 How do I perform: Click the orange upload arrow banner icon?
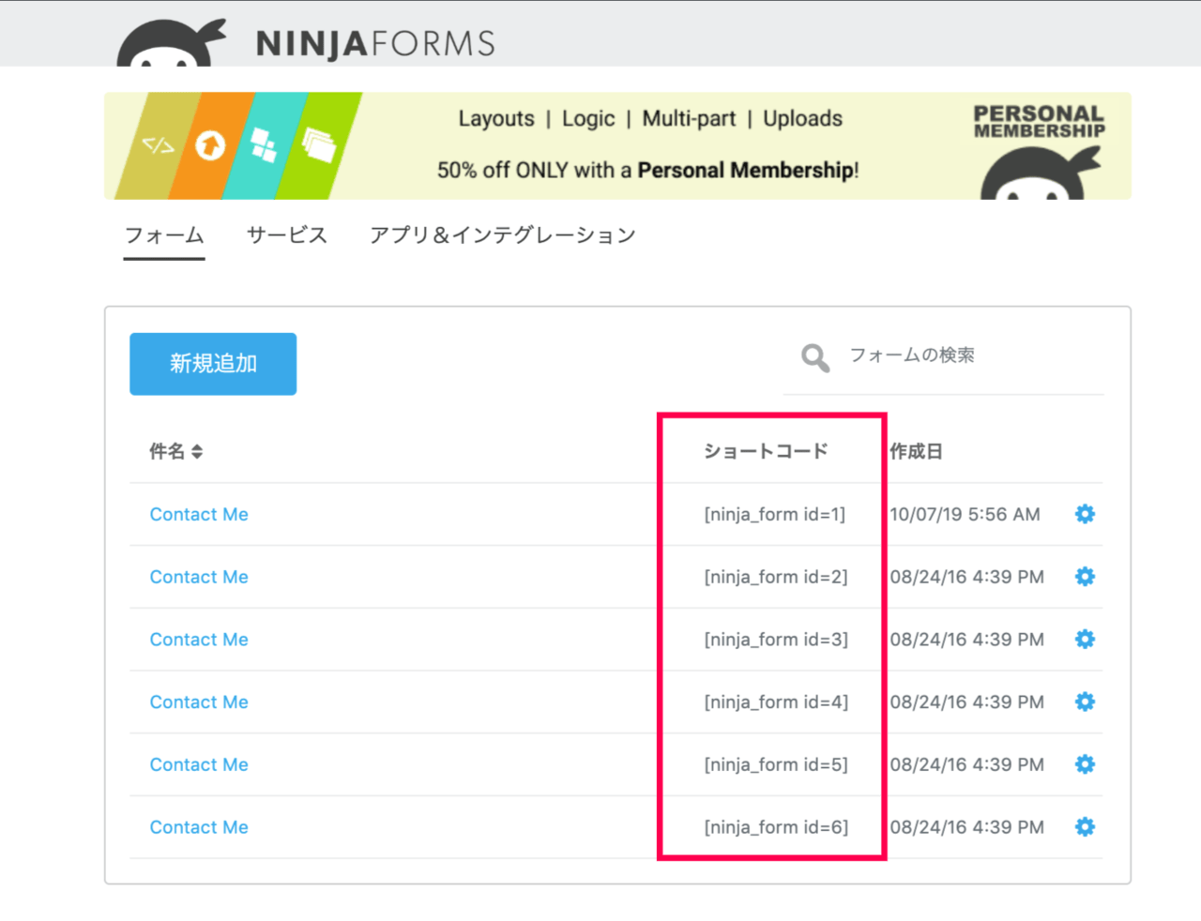pos(210,145)
